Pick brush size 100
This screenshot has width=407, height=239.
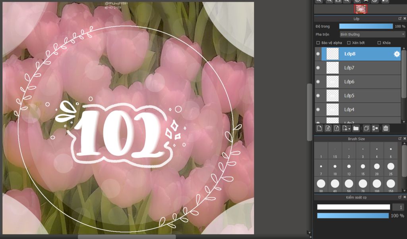(377, 184)
